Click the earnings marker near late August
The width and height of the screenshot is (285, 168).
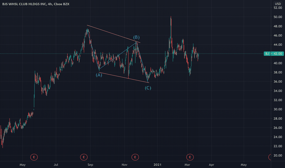pos(84,157)
